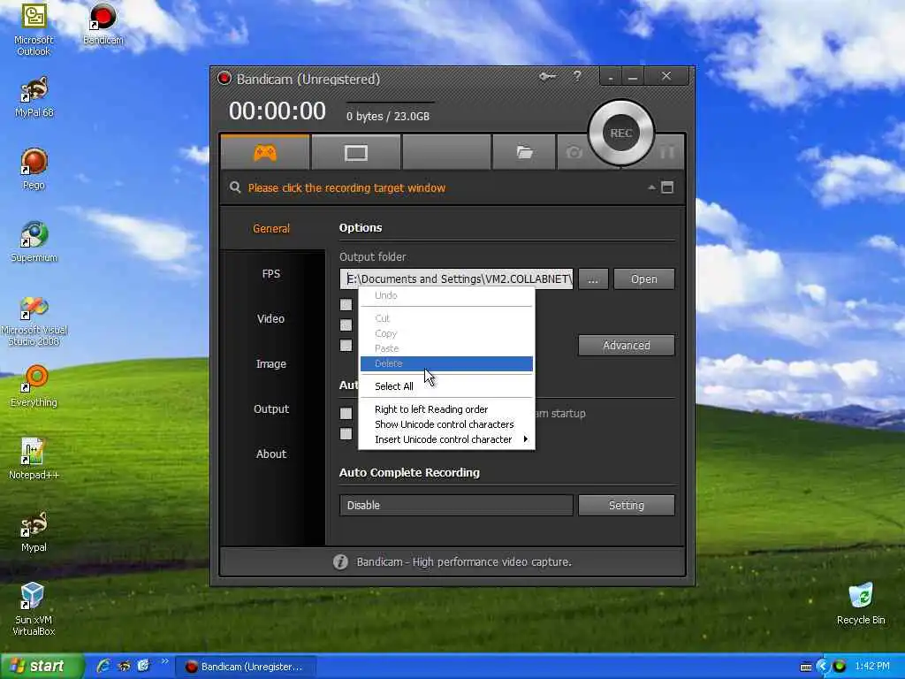Image resolution: width=905 pixels, height=679 pixels.
Task: Click the Disable auto complete field
Action: (456, 505)
